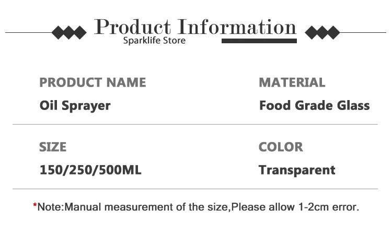Click the divider line below 150/250/500ML
This screenshot has width=392, height=234.
[195, 189]
